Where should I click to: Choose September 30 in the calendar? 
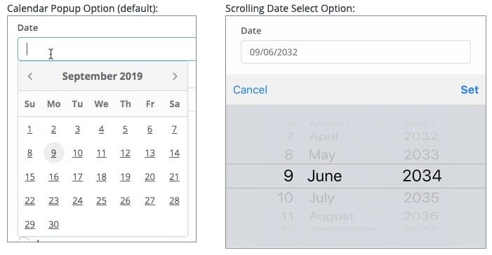(53, 224)
